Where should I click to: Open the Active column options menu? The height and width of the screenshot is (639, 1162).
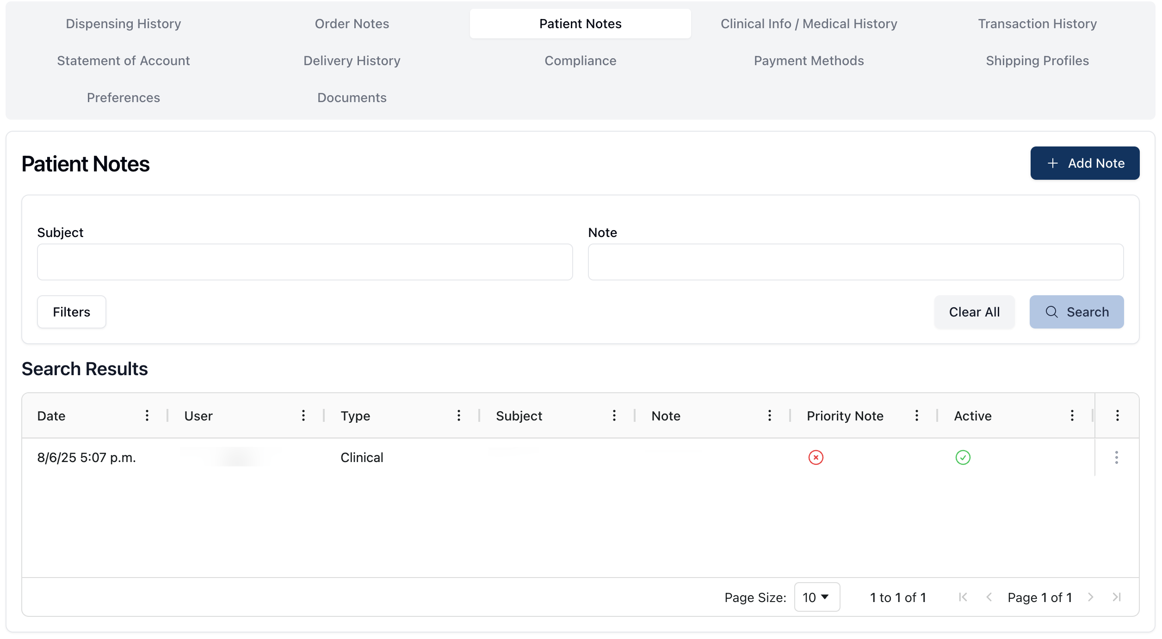[x=1072, y=415]
